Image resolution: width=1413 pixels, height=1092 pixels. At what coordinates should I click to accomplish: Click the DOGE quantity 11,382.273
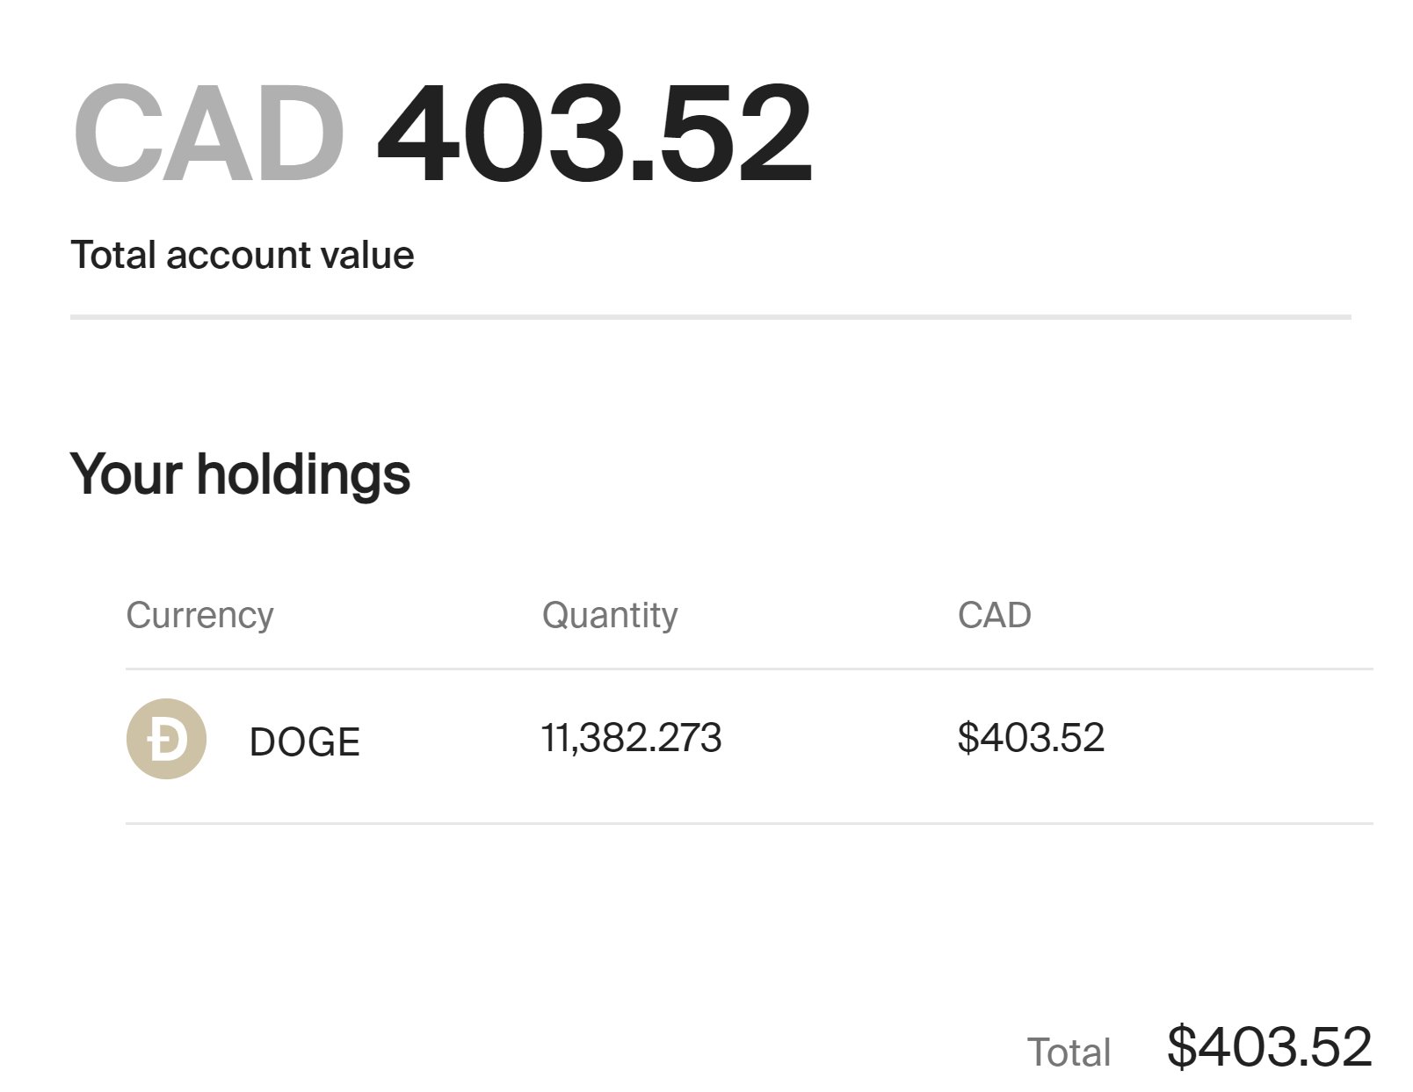click(631, 738)
